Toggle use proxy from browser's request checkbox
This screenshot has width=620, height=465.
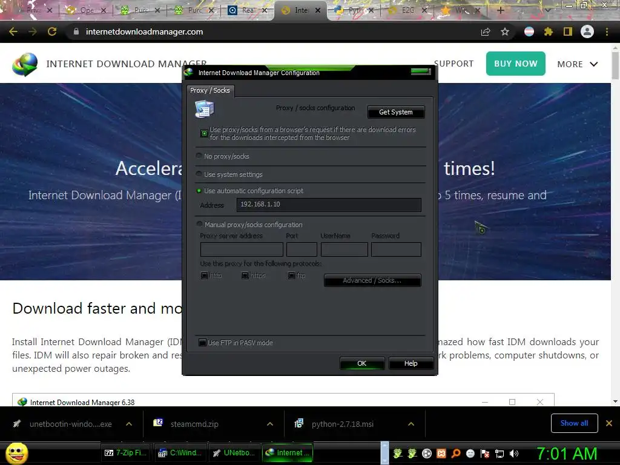[x=204, y=134]
